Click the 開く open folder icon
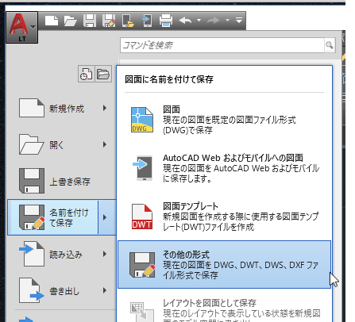Image resolution: width=355 pixels, height=322 pixels. [32, 144]
